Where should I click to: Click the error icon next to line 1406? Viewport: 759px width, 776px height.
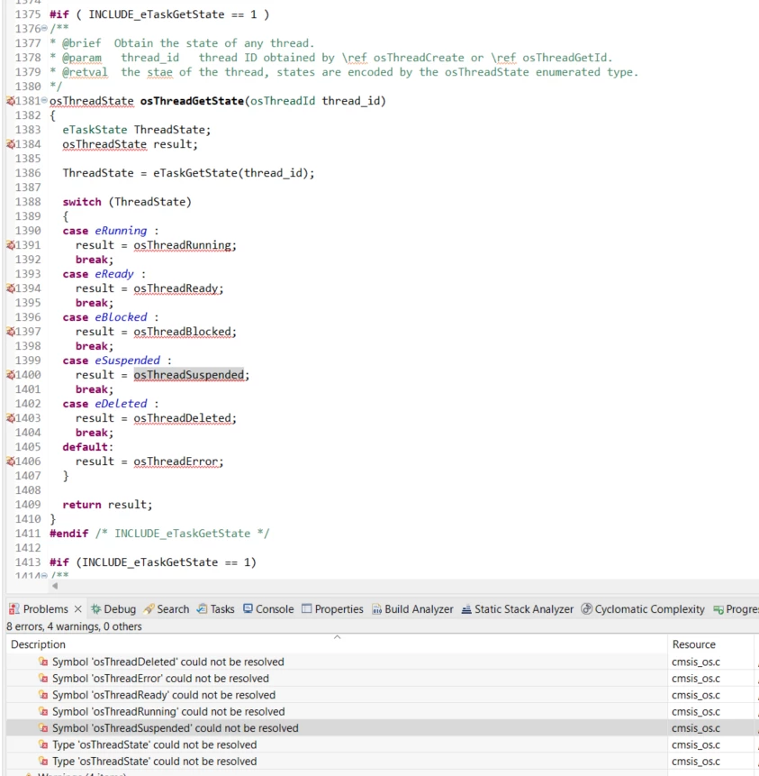11,461
